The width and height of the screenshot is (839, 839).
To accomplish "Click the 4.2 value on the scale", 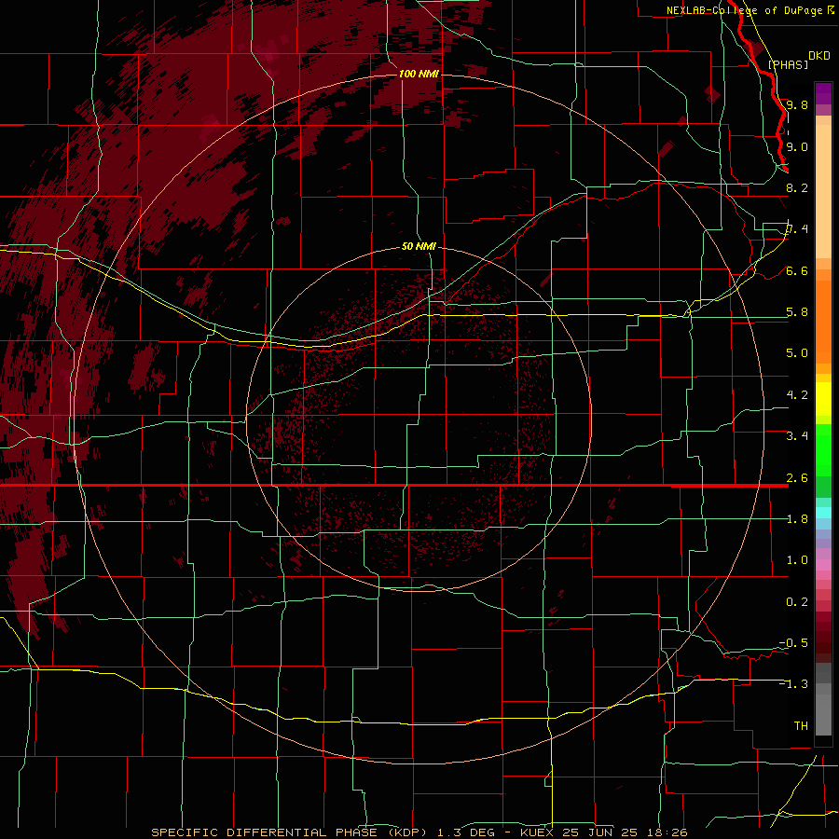I will 797,395.
